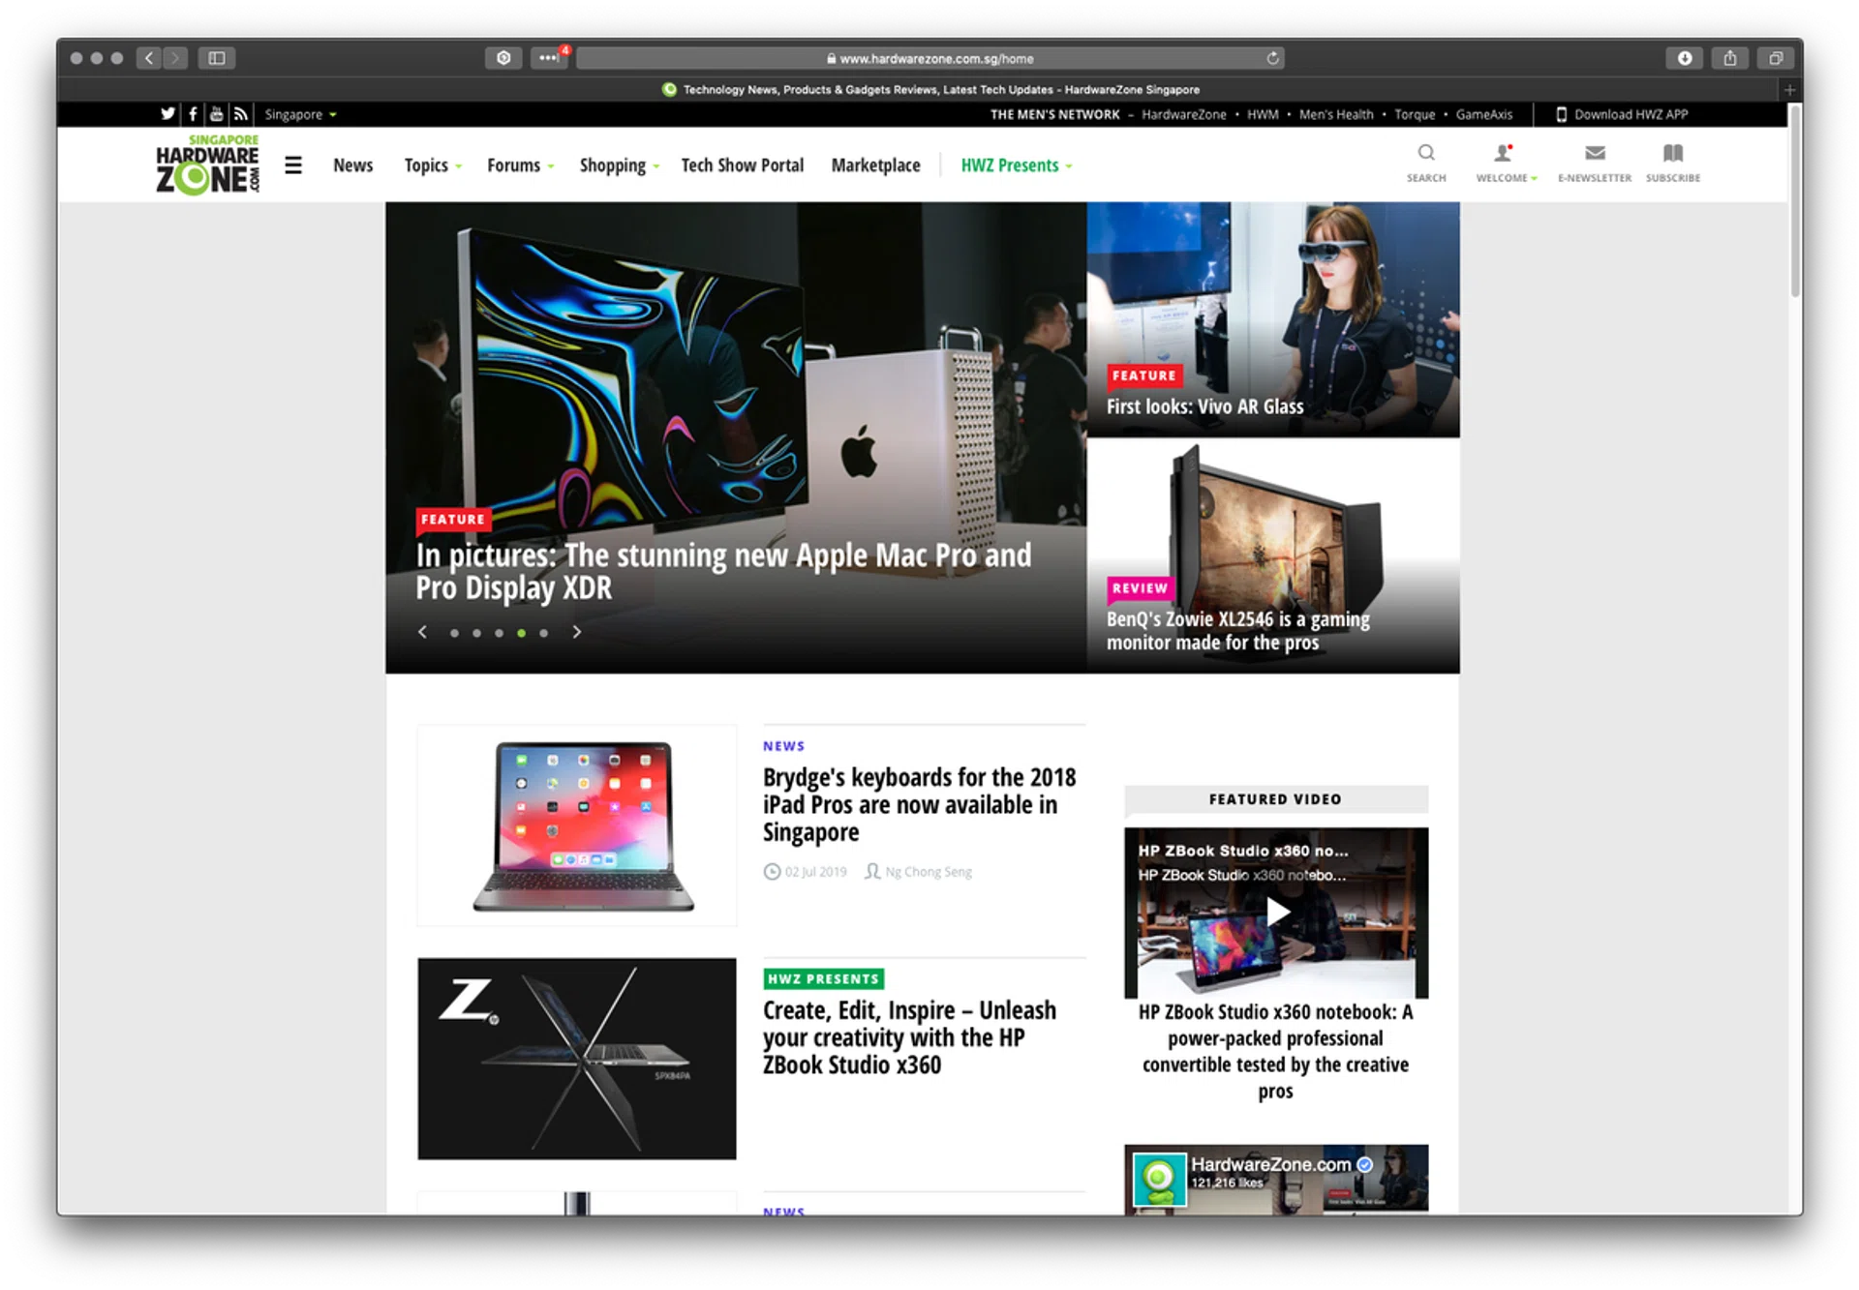Toggle Safari sidebar button
The width and height of the screenshot is (1859, 1290).
tap(217, 58)
